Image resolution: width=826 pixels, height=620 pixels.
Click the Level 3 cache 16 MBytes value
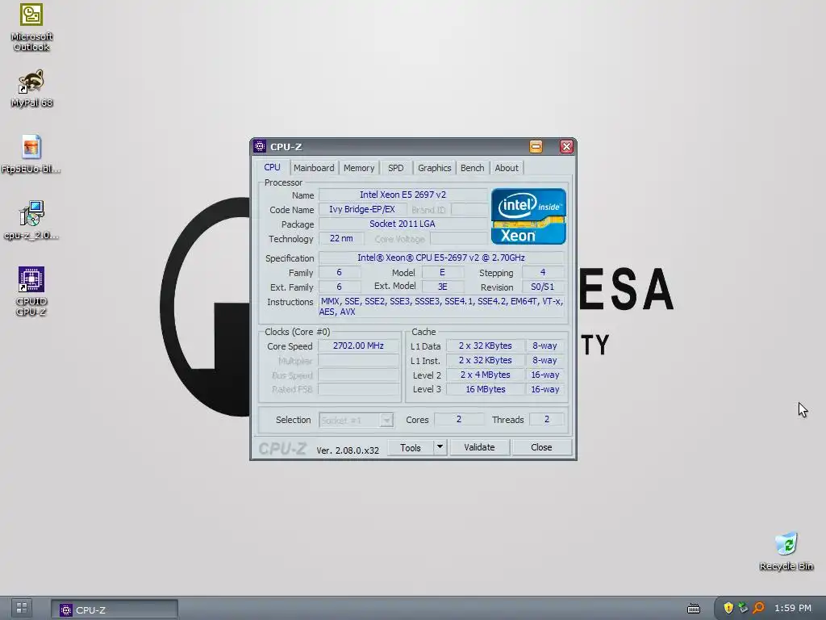coord(485,389)
